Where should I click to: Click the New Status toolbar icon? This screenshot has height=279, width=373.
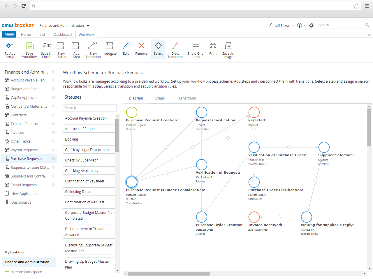(61, 49)
